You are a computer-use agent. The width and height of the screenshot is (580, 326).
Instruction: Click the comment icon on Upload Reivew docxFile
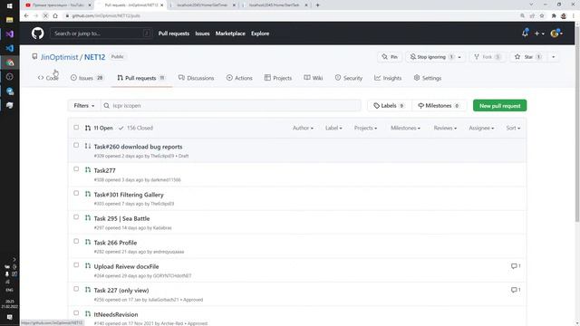[x=514, y=266]
